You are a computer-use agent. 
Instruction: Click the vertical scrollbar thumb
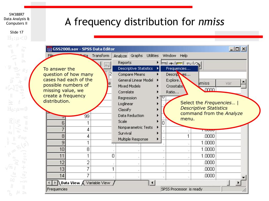coord(244,86)
